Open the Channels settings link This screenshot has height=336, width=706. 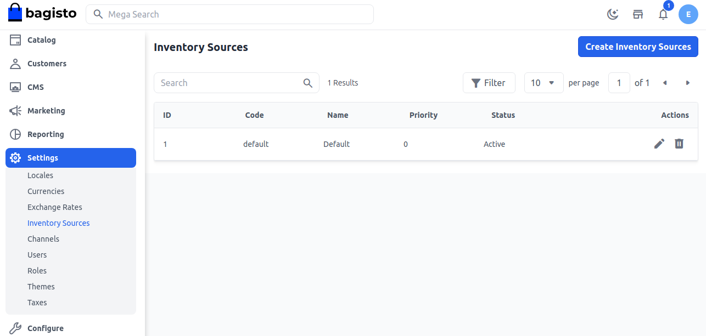[x=43, y=239]
